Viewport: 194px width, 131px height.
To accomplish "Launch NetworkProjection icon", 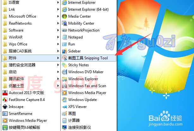I will [x=64, y=30].
